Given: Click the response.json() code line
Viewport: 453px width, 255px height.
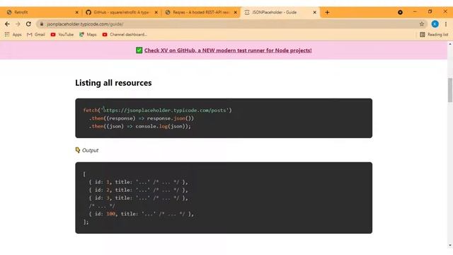Looking at the screenshot, I should 142,118.
